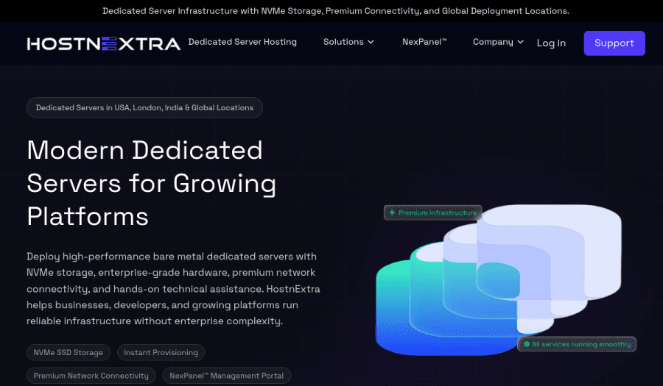This screenshot has height=386, width=663.
Task: Click the Instant Provisioning tag
Action: click(161, 352)
